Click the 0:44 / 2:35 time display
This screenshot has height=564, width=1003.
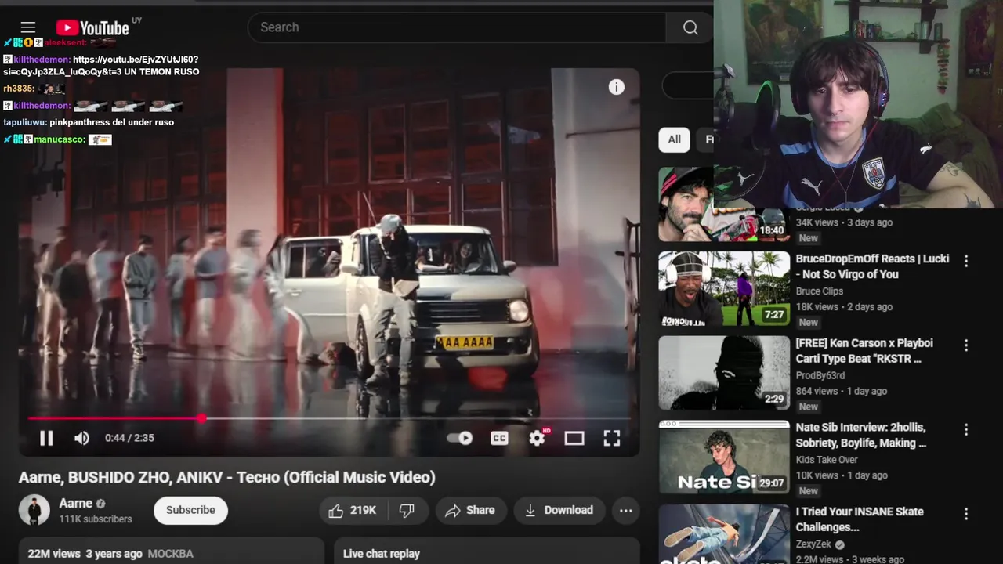(x=129, y=438)
